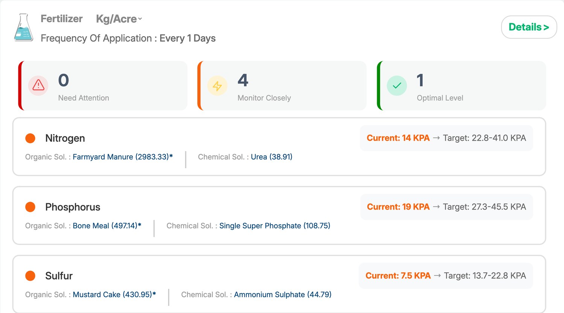Click the Fertilizer section title
Screen dimensions: 564x313
pos(62,19)
